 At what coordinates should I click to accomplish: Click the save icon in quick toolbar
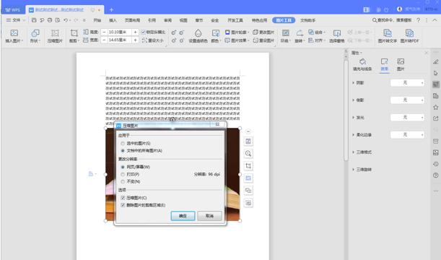pos(34,20)
